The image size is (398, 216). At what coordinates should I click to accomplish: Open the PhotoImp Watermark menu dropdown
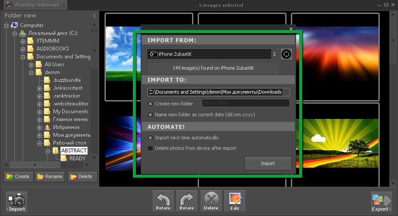(64, 5)
